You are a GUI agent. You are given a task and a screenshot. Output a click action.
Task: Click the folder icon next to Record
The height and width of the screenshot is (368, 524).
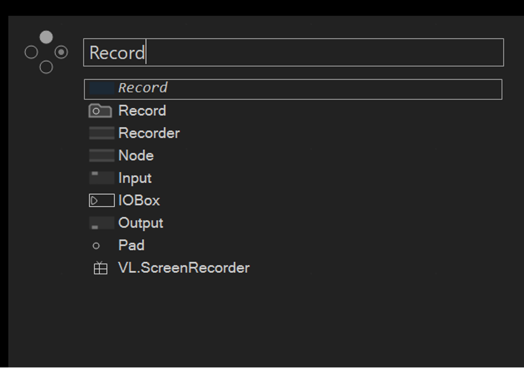point(101,111)
